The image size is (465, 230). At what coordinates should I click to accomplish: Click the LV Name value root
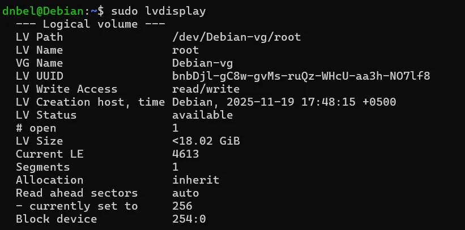185,50
